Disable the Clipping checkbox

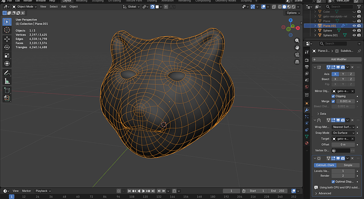click(x=333, y=96)
